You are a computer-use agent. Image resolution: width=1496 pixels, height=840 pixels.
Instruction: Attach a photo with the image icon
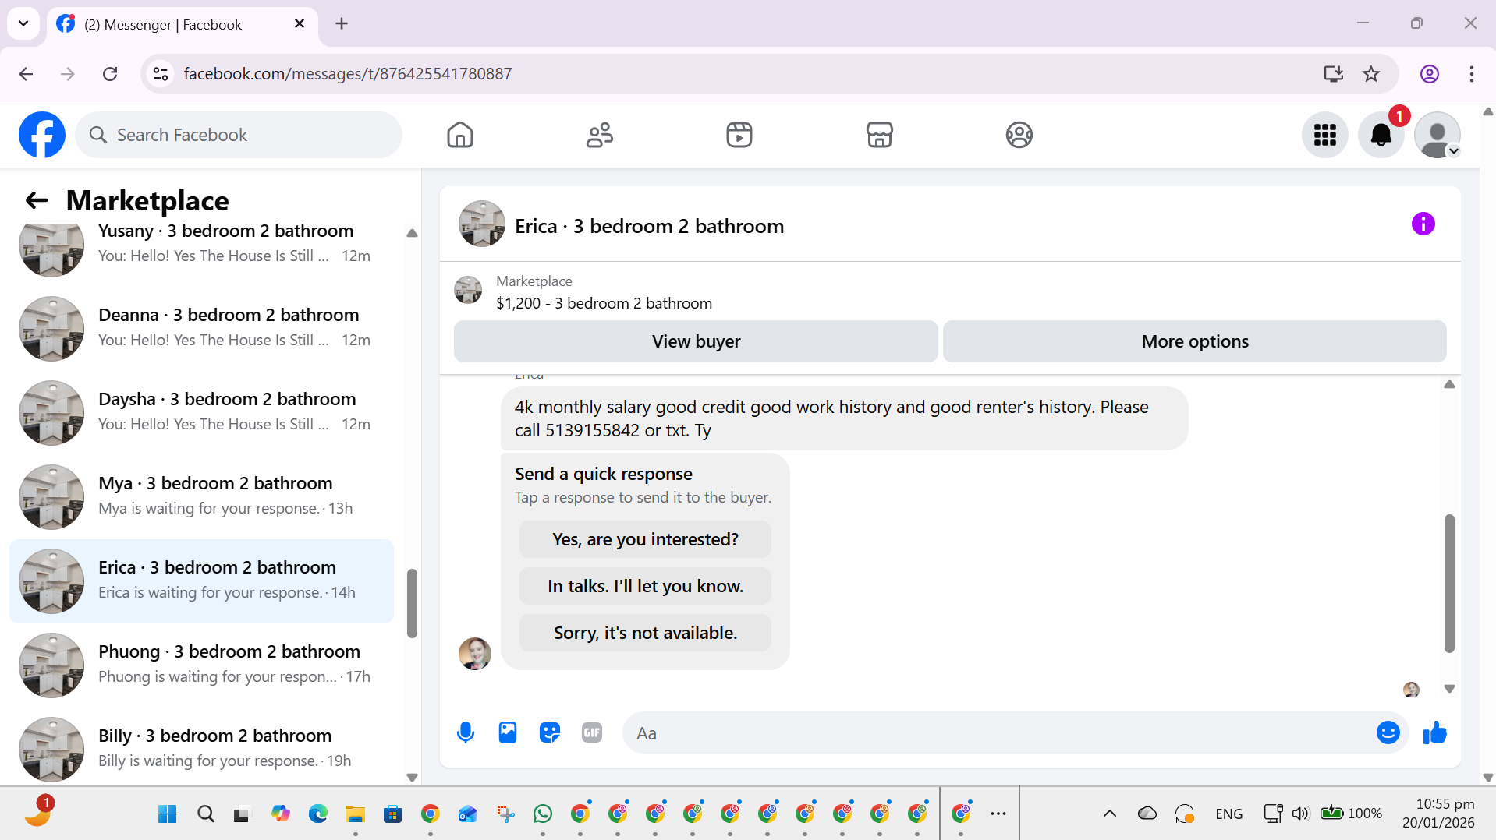coord(508,732)
